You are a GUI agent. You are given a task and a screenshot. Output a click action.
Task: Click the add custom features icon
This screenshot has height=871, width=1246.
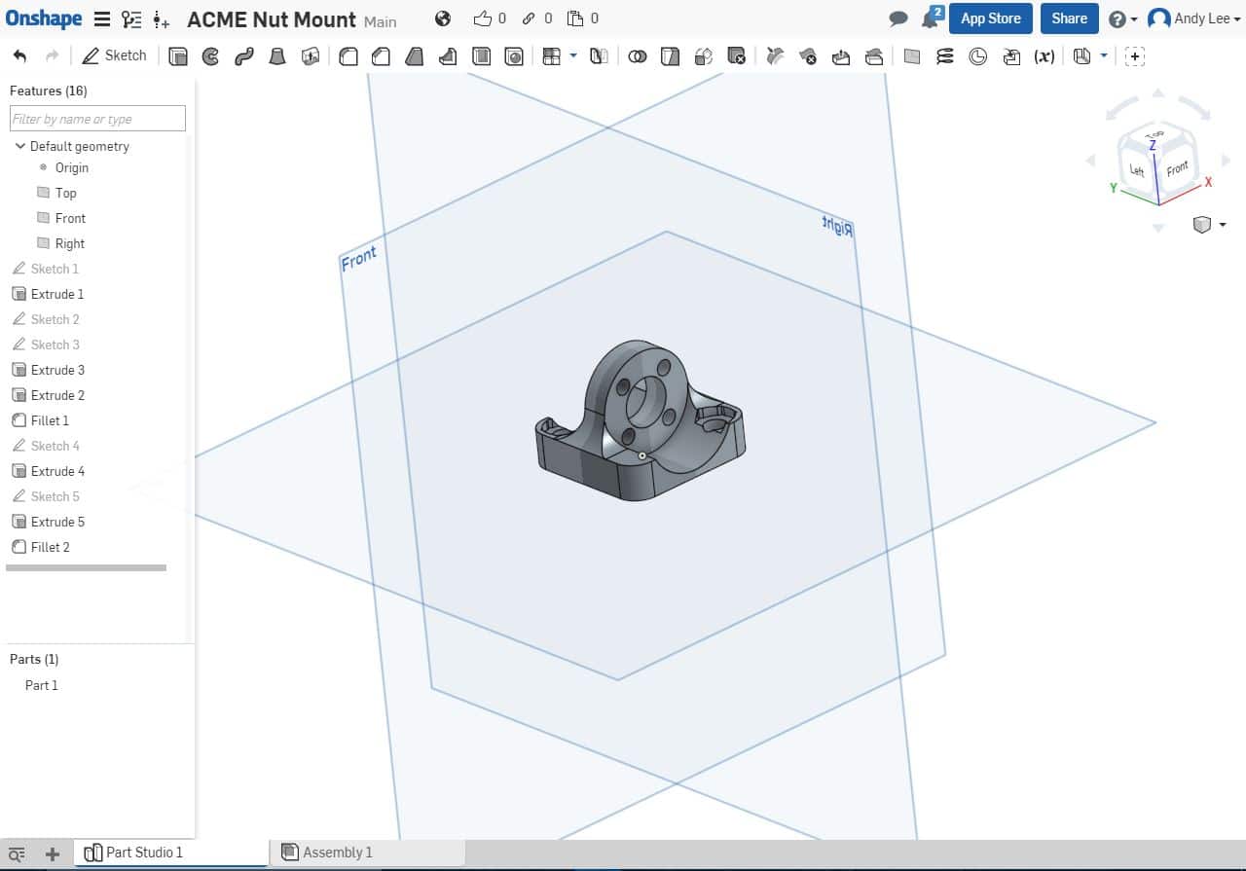click(1134, 56)
